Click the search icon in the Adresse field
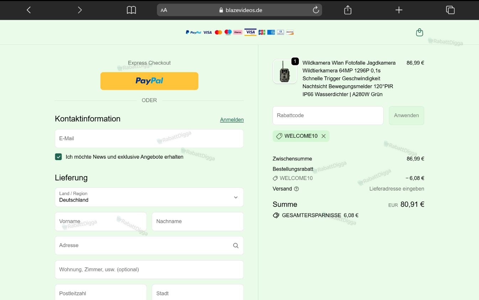The height and width of the screenshot is (300, 479). 236,245
